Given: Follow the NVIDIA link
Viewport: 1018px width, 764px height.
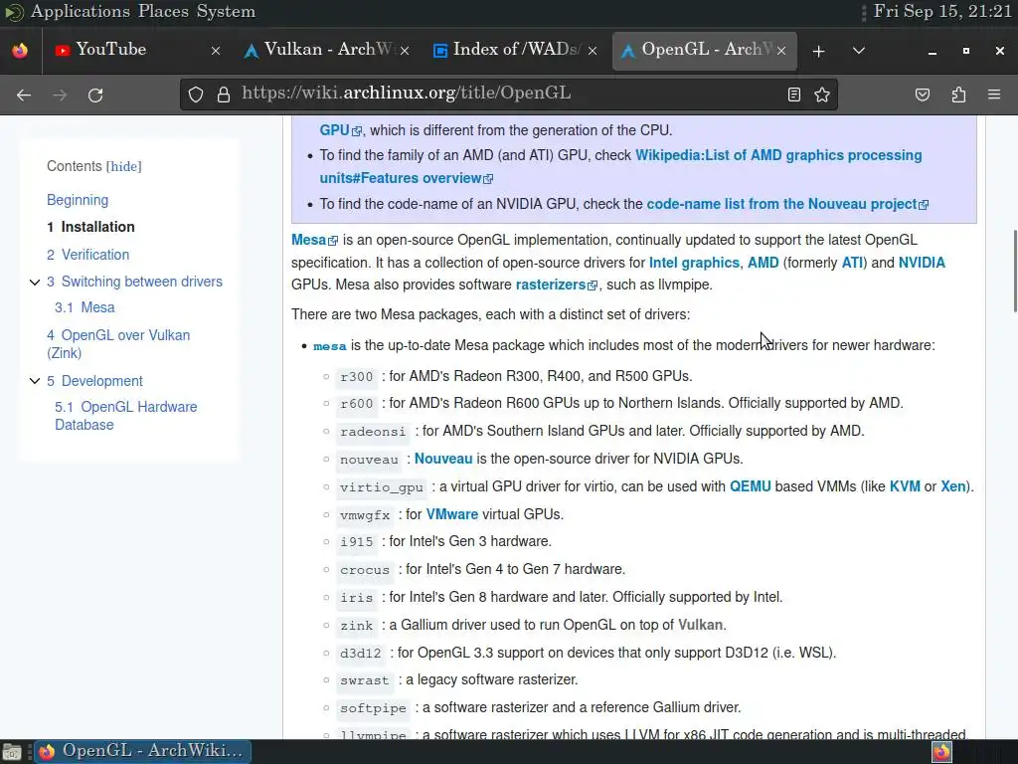Looking at the screenshot, I should 922,263.
